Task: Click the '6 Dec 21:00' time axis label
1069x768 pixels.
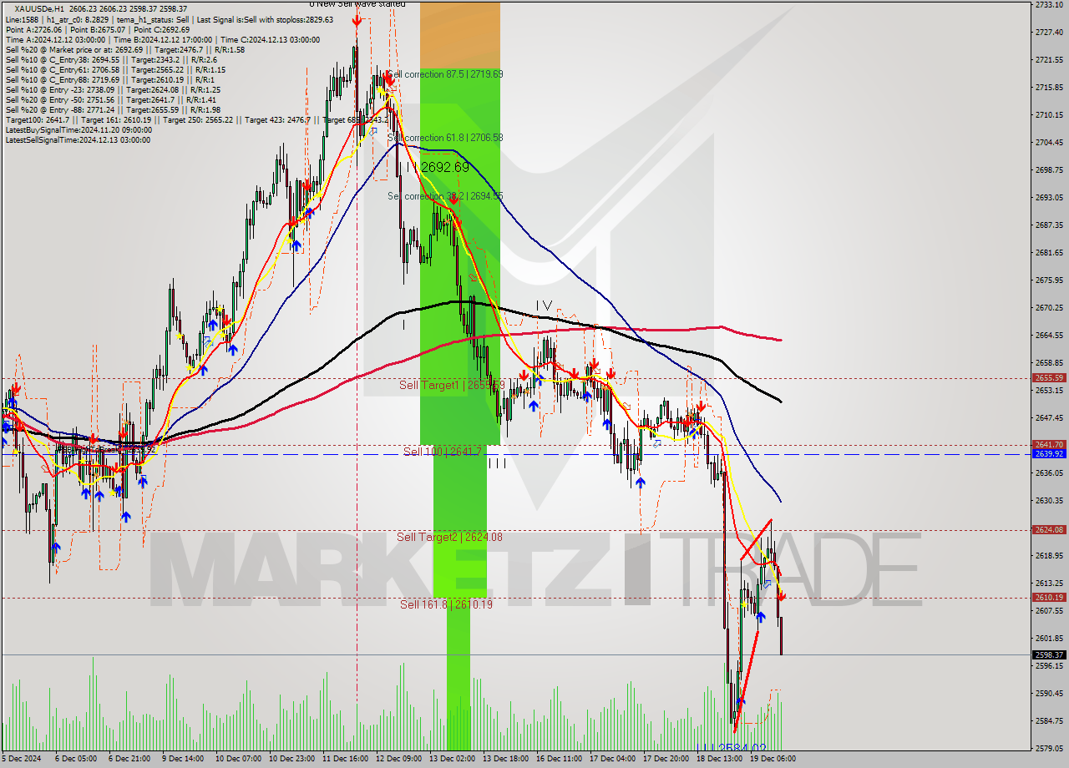Action: click(x=129, y=759)
